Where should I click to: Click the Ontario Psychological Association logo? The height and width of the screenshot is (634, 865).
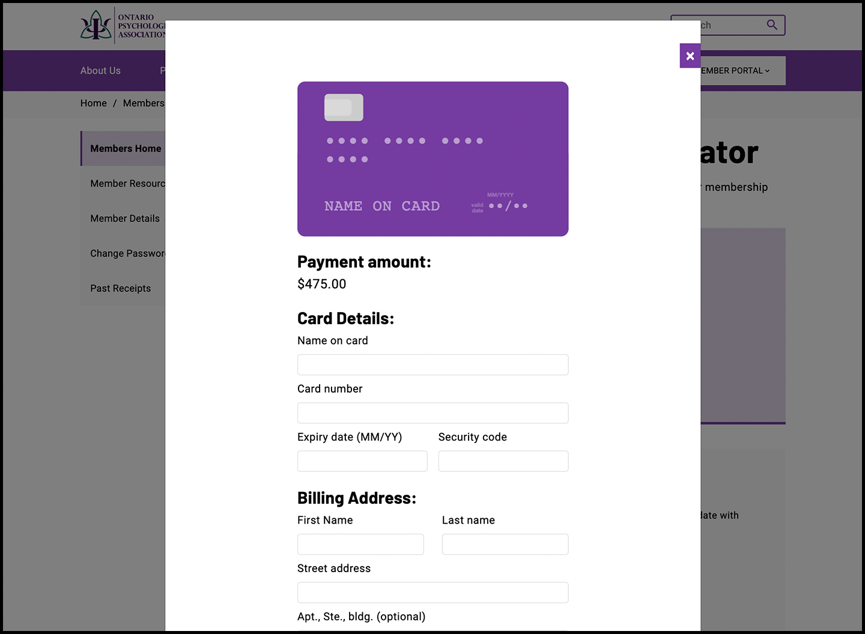point(96,25)
